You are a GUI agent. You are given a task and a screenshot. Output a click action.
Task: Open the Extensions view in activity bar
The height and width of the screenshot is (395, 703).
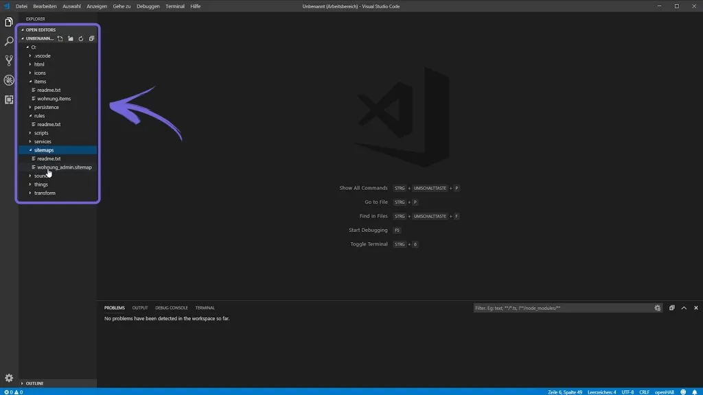click(x=8, y=99)
